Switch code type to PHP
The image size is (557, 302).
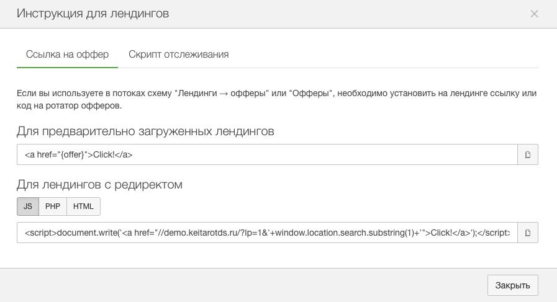pyautogui.click(x=53, y=206)
